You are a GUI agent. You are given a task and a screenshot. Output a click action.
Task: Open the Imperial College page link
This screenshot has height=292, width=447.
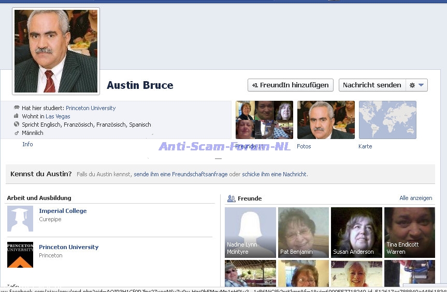click(63, 211)
